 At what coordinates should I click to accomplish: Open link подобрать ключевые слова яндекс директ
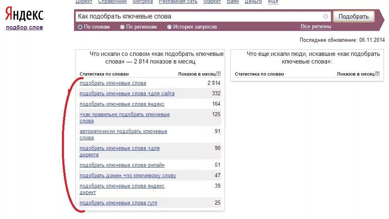122,189
